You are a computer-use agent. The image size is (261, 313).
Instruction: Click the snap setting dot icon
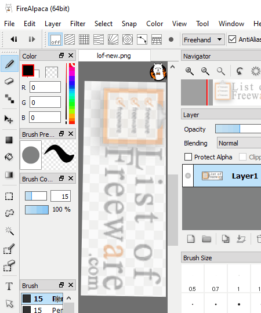pos(171,39)
